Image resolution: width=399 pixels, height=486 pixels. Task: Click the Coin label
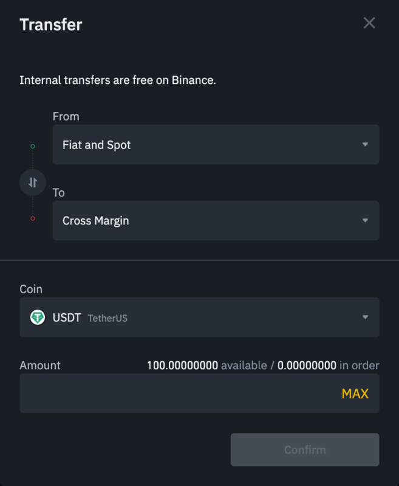point(31,289)
